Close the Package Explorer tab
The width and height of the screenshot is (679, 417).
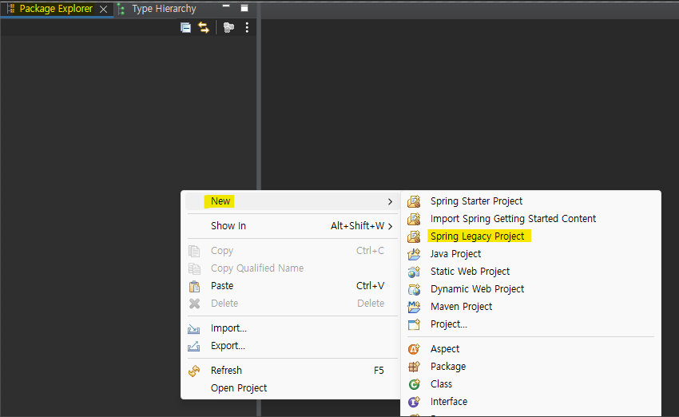pyautogui.click(x=104, y=9)
